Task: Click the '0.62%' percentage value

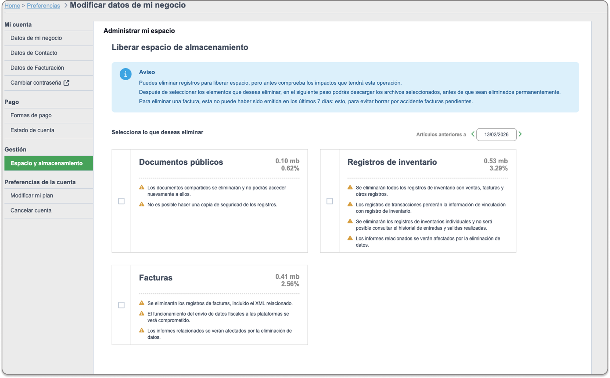Action: tap(290, 168)
